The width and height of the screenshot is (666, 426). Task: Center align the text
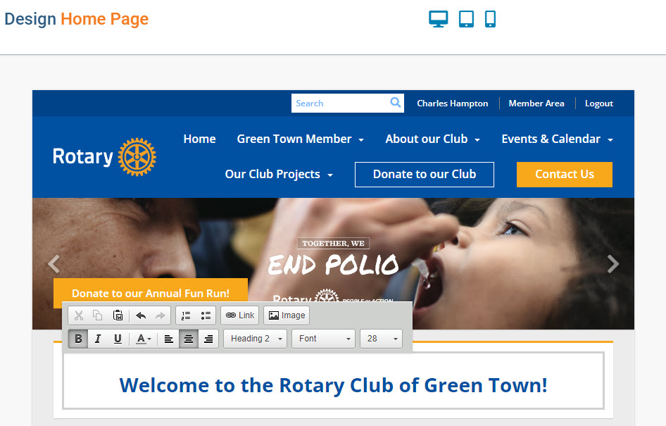point(188,339)
